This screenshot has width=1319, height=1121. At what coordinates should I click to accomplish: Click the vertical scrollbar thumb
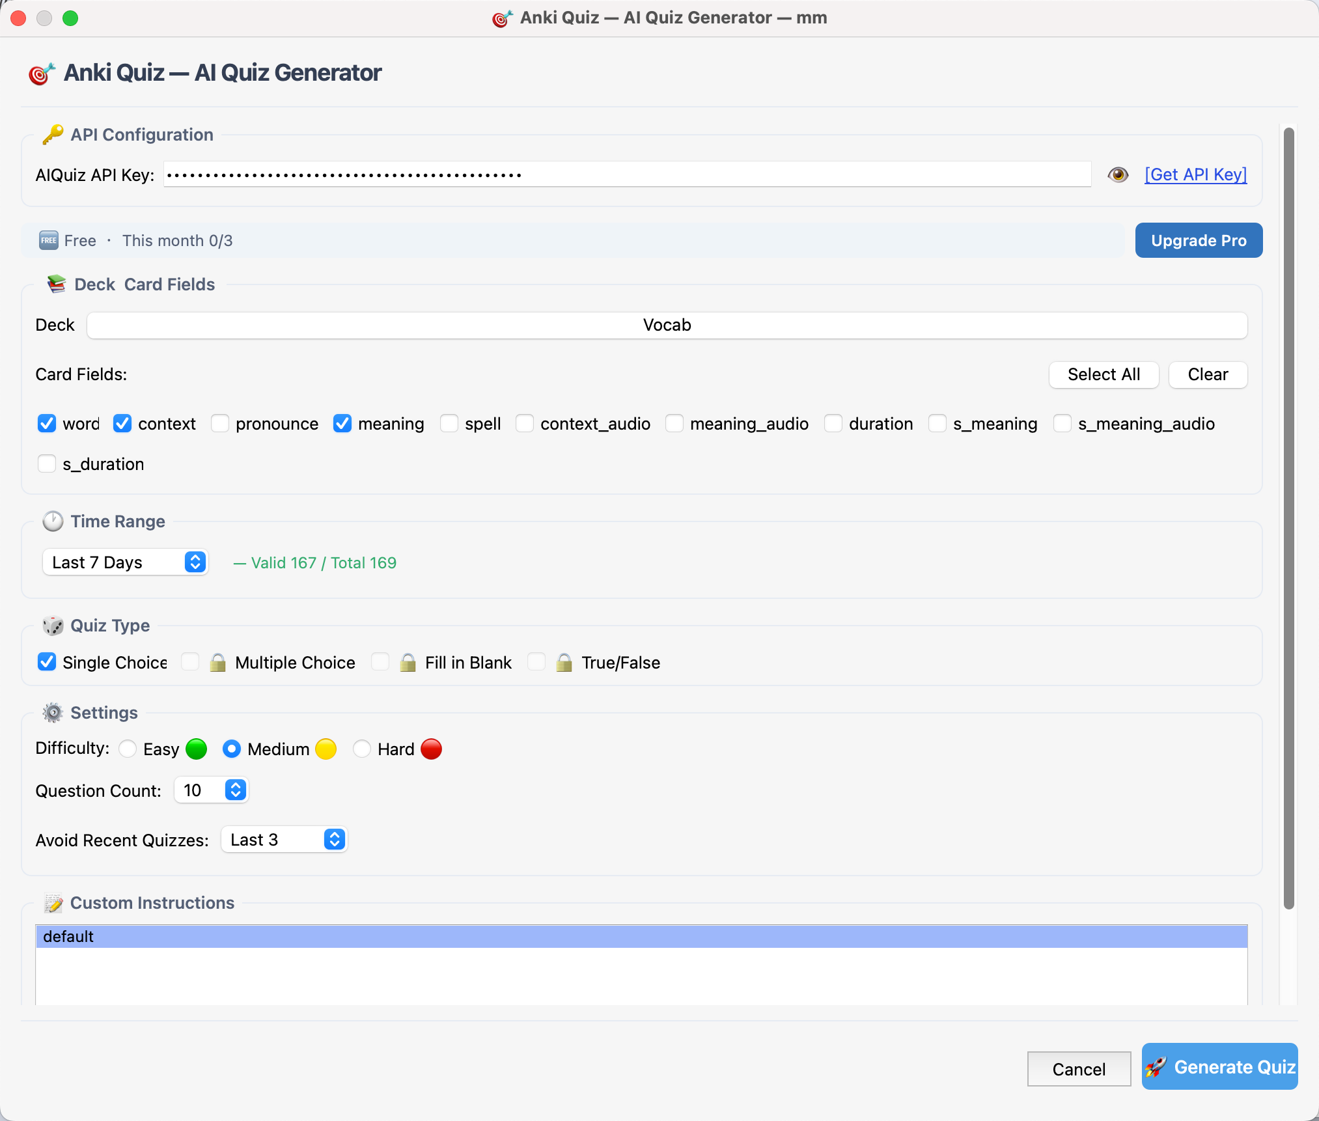pyautogui.click(x=1288, y=518)
